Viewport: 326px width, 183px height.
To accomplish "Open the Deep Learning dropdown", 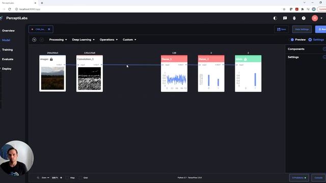I will tap(83, 40).
